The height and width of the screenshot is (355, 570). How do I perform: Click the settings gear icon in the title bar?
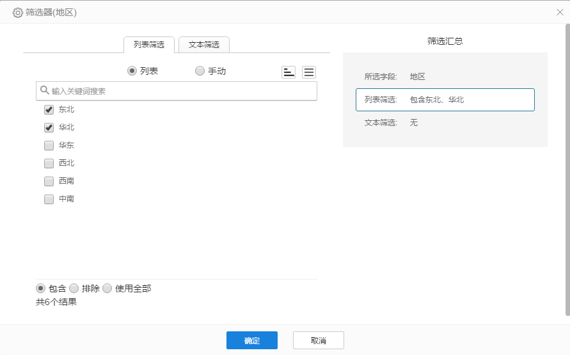[x=18, y=12]
